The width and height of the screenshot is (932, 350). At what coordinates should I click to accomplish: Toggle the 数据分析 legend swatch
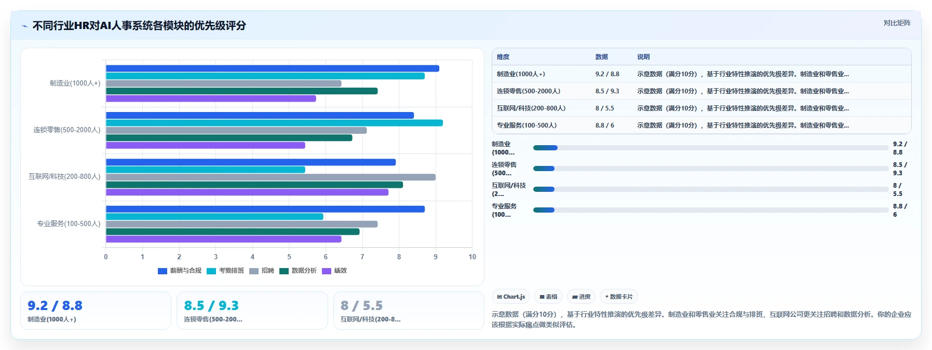pos(284,271)
